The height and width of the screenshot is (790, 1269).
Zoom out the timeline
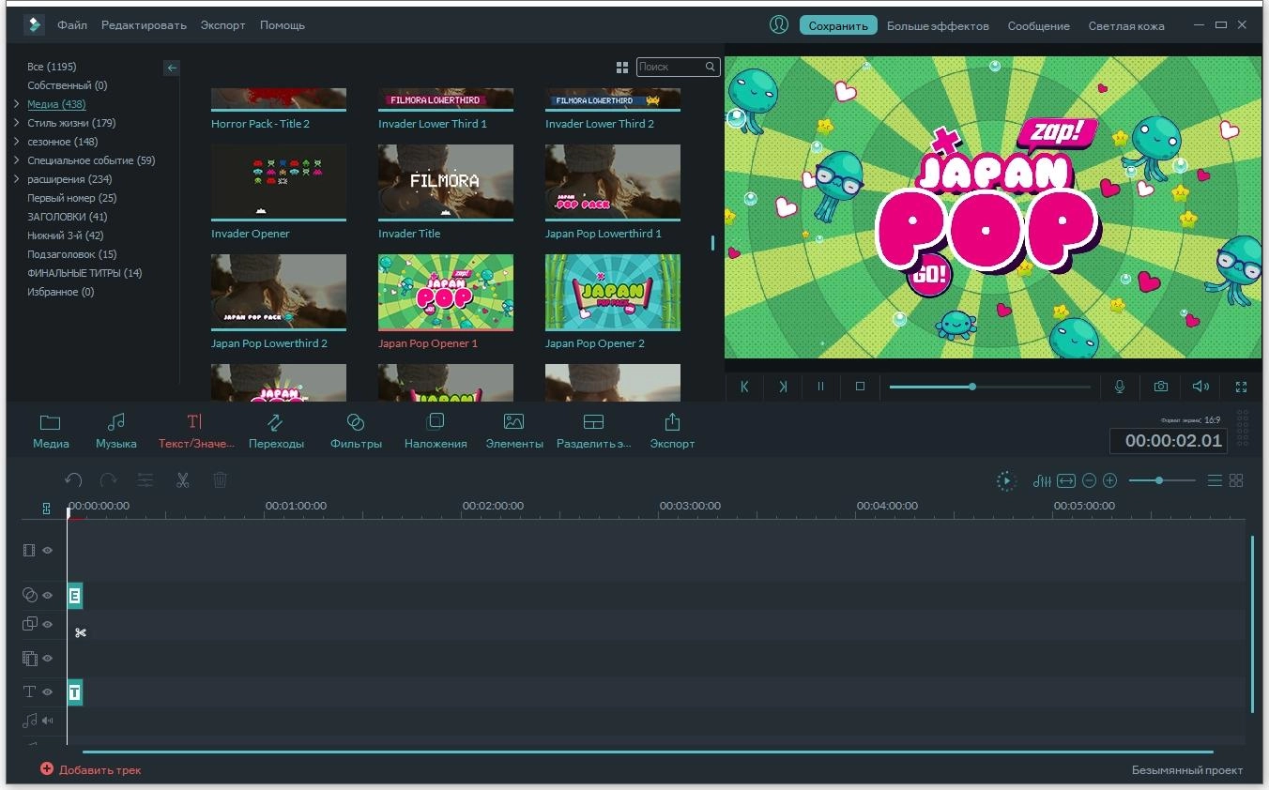(1089, 480)
